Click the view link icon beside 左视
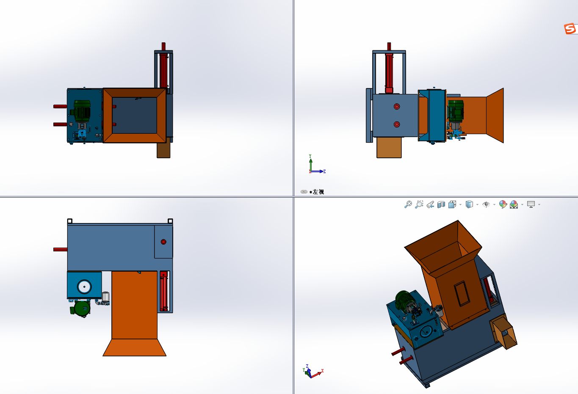The image size is (578, 394). pyautogui.click(x=304, y=192)
